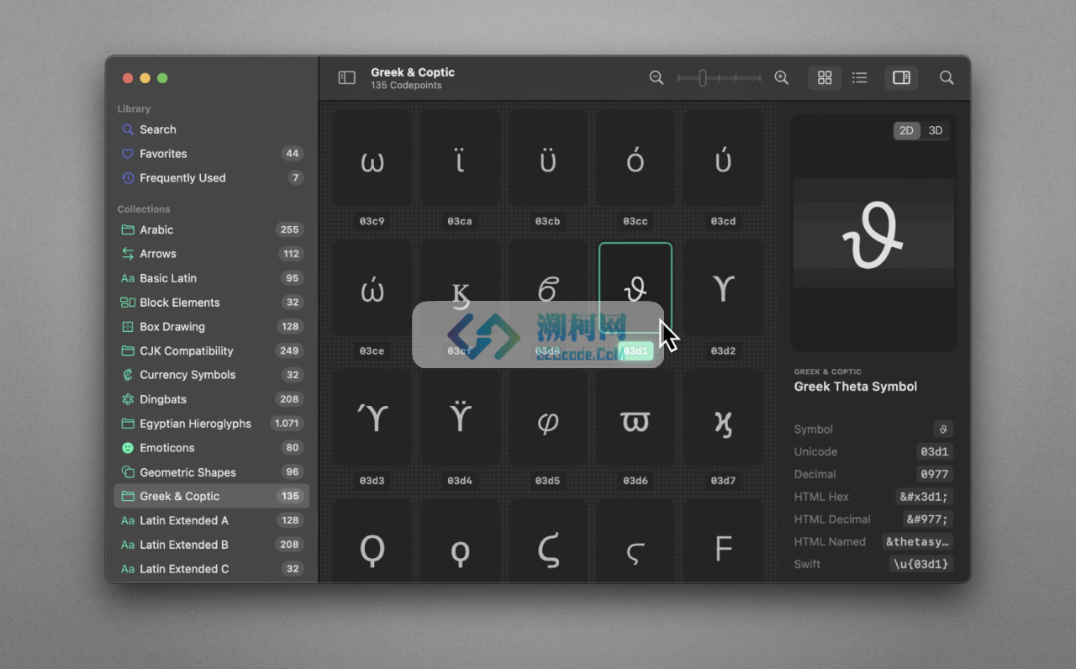Select the glyph tile 03cb
Screen dimensions: 1076x669
(x=547, y=160)
